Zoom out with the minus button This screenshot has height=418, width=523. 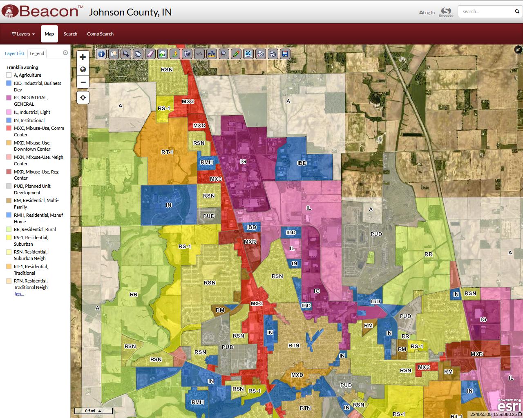83,82
